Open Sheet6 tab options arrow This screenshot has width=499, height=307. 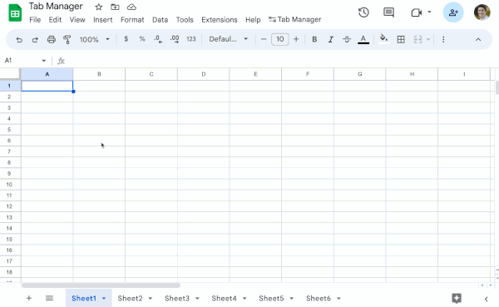(x=338, y=299)
